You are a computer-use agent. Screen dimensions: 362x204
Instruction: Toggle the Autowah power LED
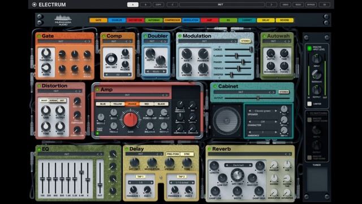(x=264, y=36)
